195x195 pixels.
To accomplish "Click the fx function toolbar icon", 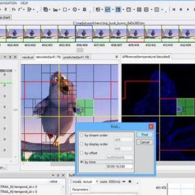I will click(x=14, y=10).
